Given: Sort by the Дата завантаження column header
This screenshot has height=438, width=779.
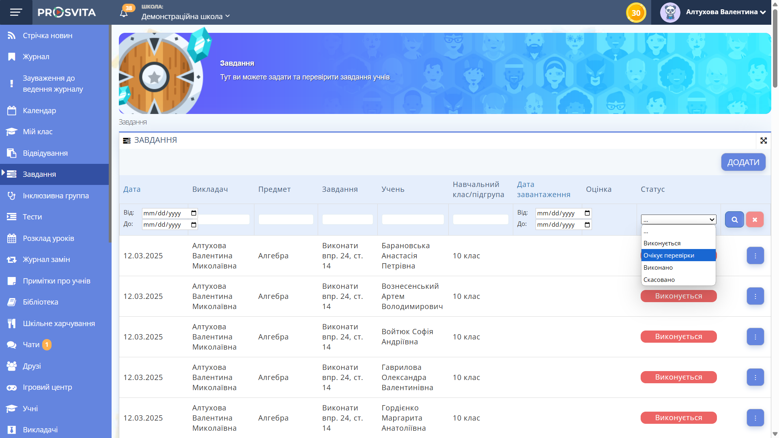Looking at the screenshot, I should [x=543, y=189].
